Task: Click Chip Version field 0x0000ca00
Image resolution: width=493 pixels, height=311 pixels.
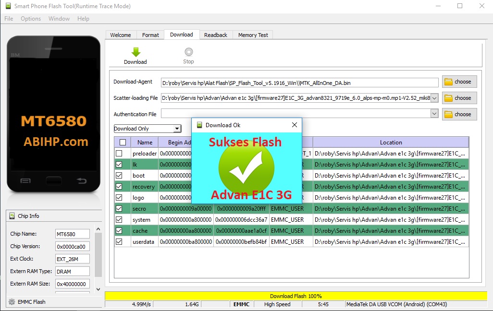Action: (72, 247)
